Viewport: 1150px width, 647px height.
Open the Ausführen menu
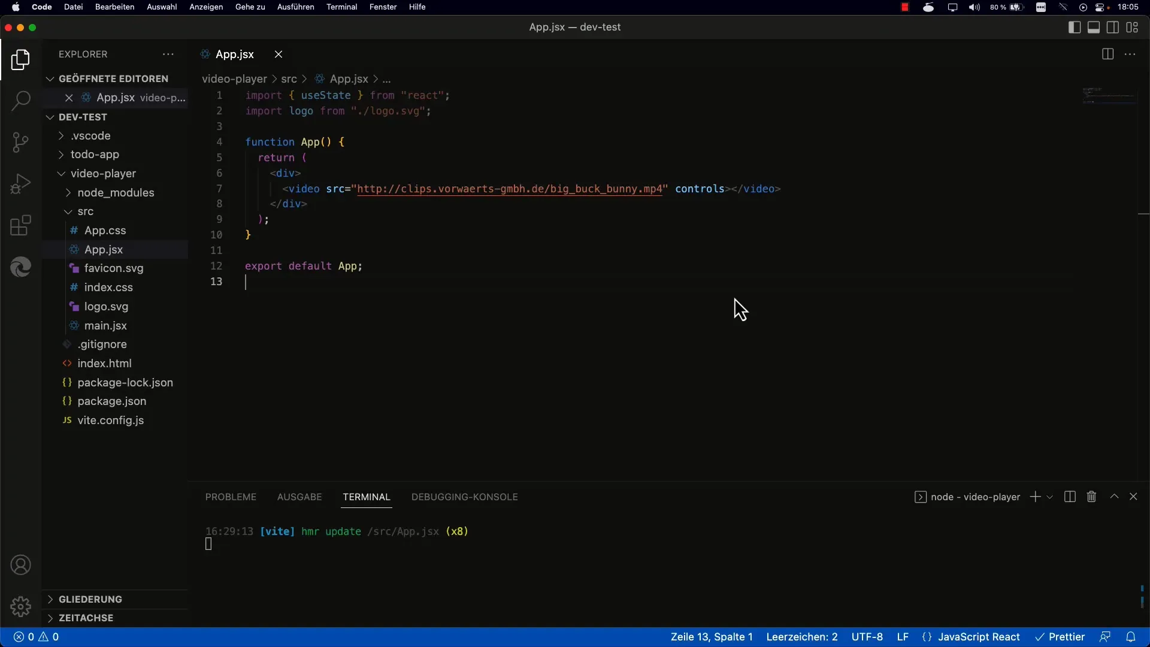pyautogui.click(x=295, y=7)
